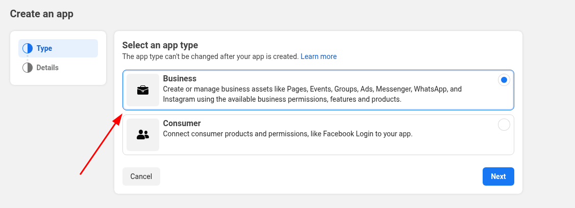The image size is (575, 208).
Task: Click the "can't be changed" notice text
Action: coord(210,56)
